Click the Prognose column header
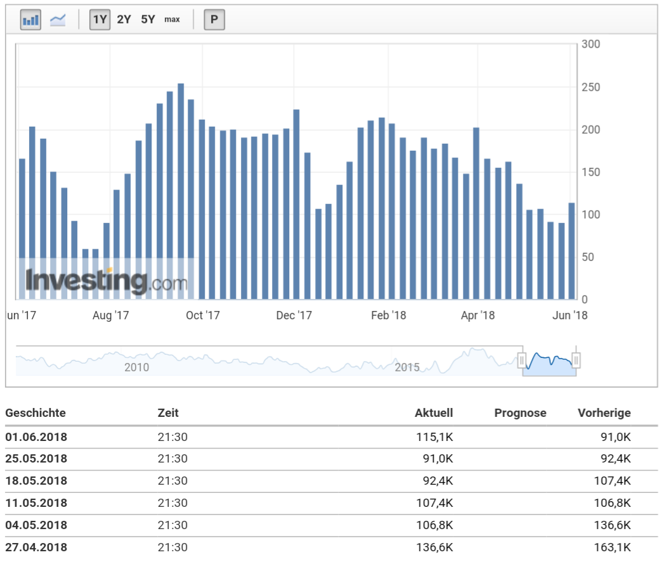The height and width of the screenshot is (562, 669). coord(520,413)
